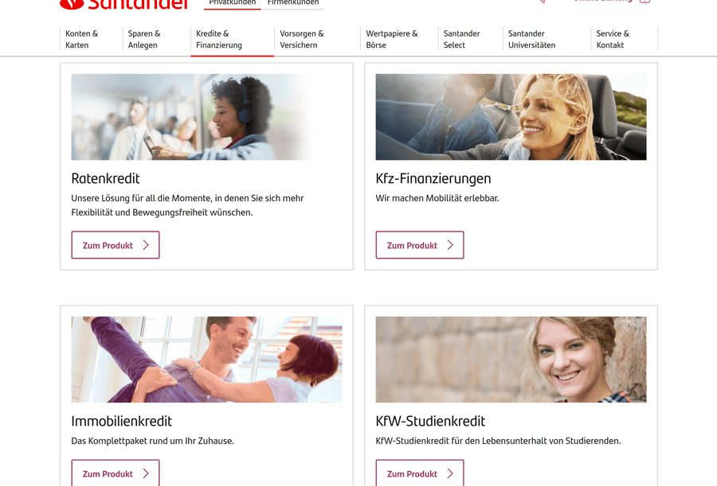717x486 pixels.
Task: Click the arrow icon in Ratenkredit's Zum Produkt button
Action: [x=146, y=245]
